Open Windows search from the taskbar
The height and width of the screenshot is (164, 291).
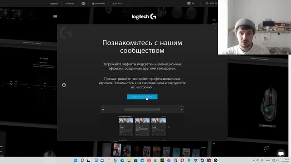click(82, 160)
